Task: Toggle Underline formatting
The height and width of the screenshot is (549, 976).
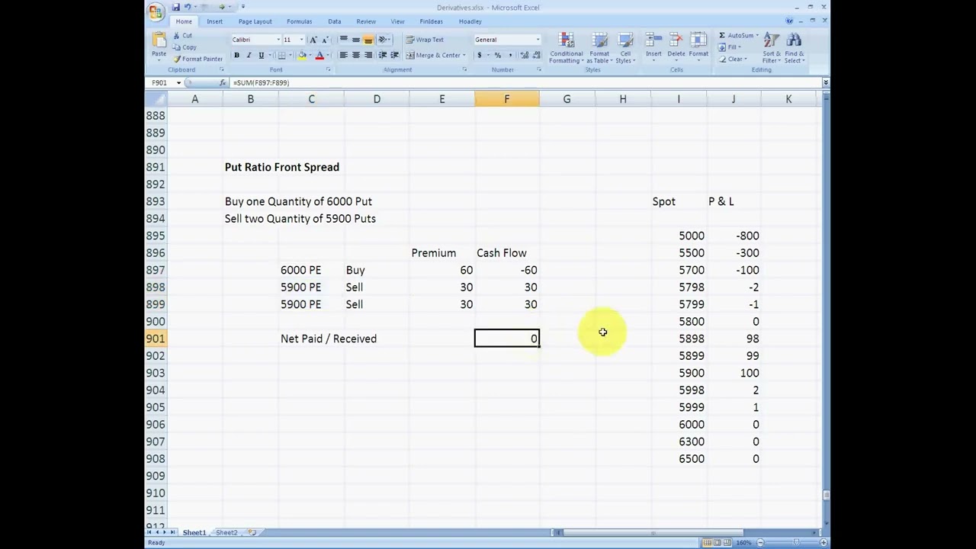Action: 261,56
